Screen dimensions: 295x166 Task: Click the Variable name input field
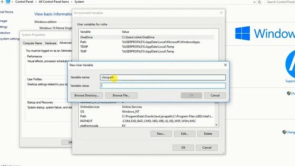click(x=163, y=77)
